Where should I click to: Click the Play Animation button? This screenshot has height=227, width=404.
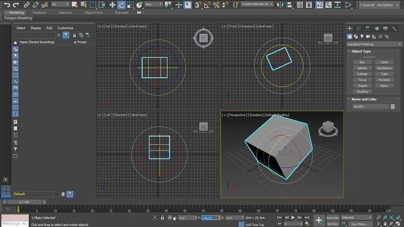click(x=293, y=218)
